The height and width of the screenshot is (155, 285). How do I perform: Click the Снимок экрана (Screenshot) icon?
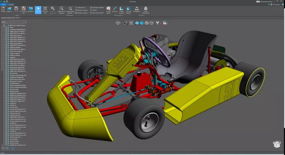tap(108, 9)
